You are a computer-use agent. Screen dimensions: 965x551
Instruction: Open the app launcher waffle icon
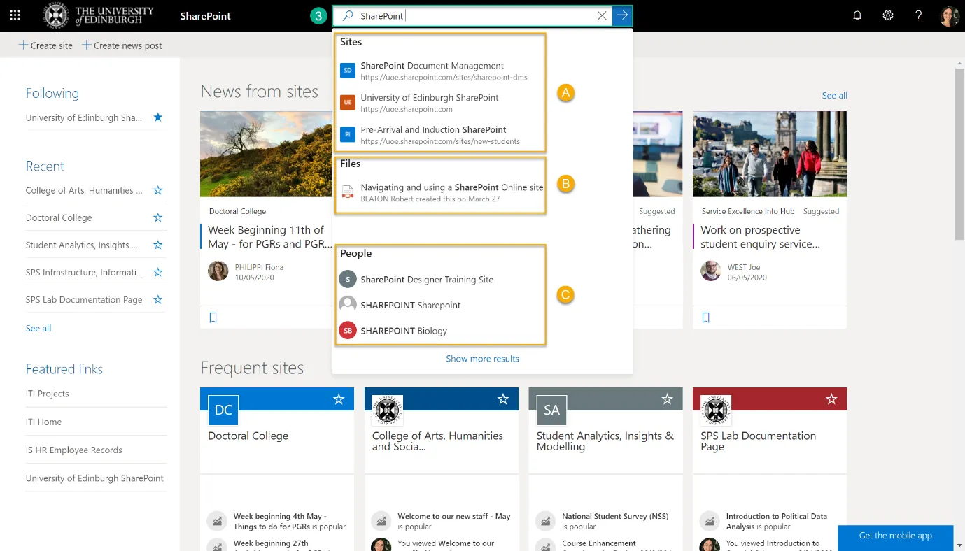point(15,15)
